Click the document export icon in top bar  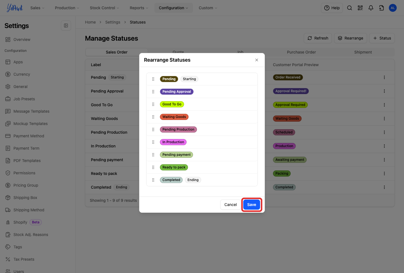pyautogui.click(x=382, y=8)
